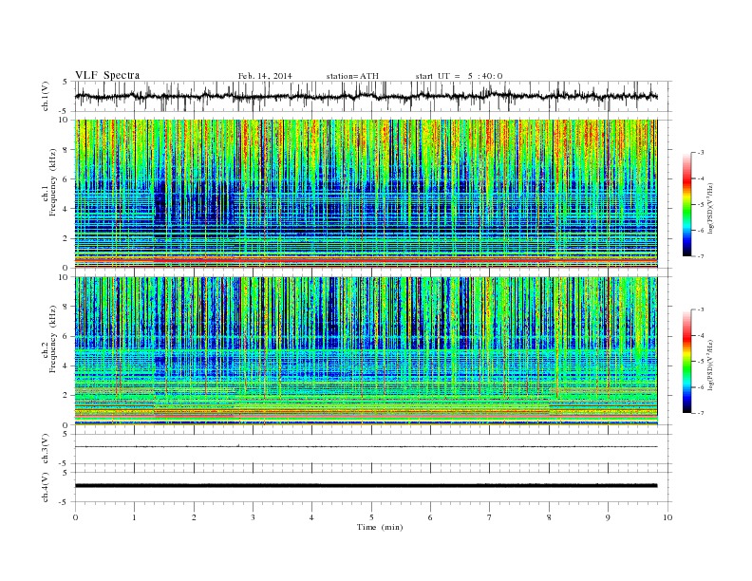Screen dimensions: 752x581
Task: Click the "4" kHz tick on ch.1 frequency axis
Action: coord(66,209)
